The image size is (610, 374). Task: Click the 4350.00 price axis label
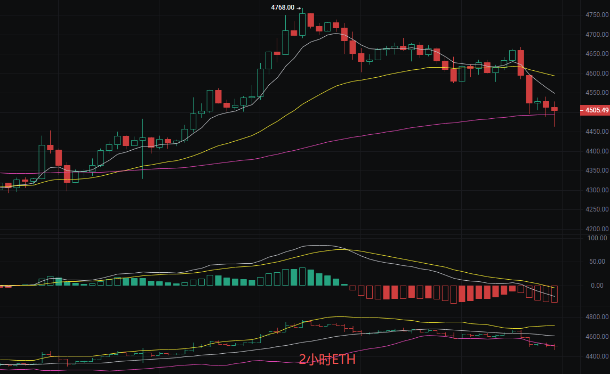[x=597, y=170]
